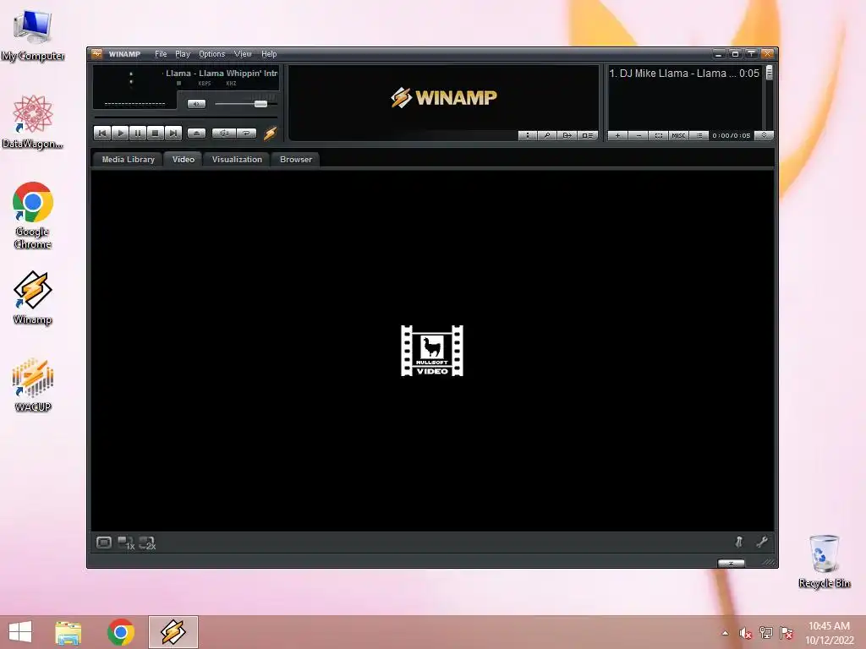Click the Previous track button

tap(102, 133)
